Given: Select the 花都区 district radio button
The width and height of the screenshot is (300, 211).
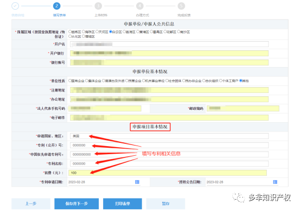Looking at the screenshot, I should coord(165,32).
